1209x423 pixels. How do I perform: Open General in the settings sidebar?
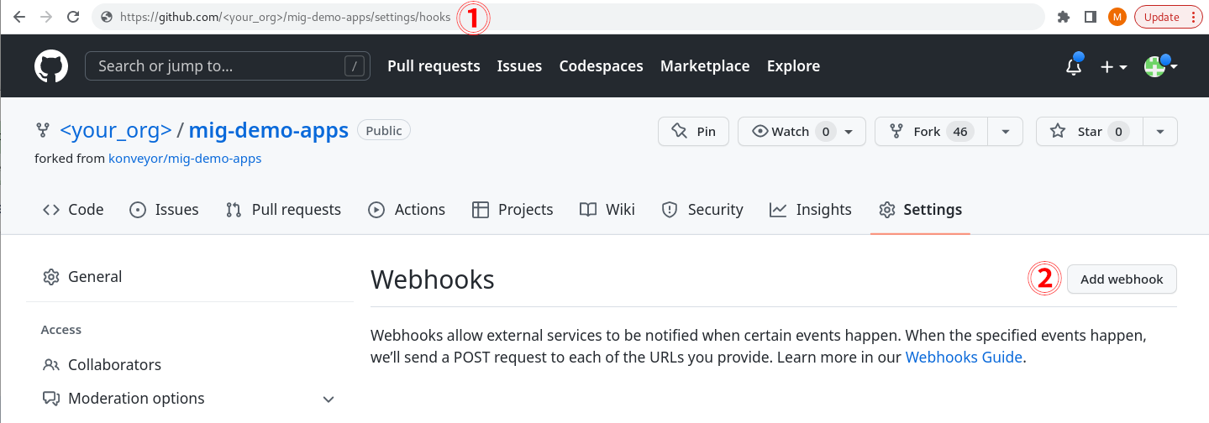point(190,277)
